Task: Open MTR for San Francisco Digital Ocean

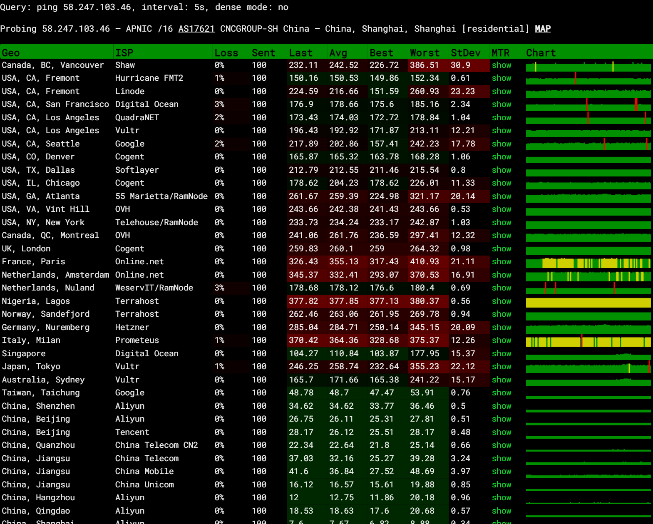Action: (501, 104)
